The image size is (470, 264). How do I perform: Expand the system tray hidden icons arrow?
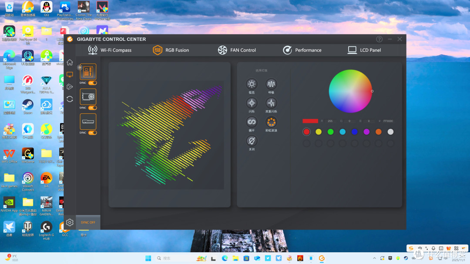pyautogui.click(x=374, y=258)
